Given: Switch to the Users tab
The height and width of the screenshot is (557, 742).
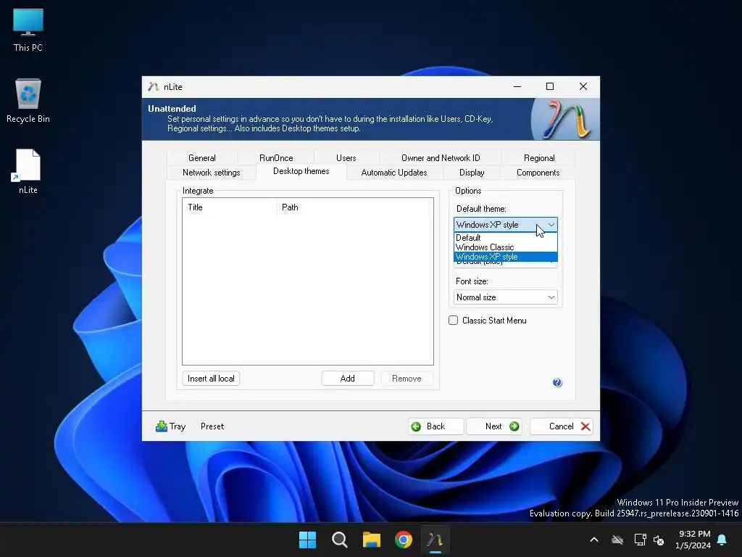Looking at the screenshot, I should pos(346,157).
